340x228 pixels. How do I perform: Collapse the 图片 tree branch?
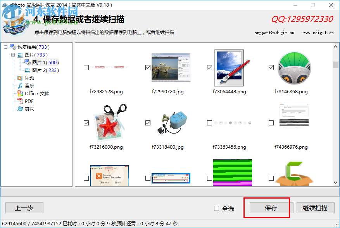[13, 55]
